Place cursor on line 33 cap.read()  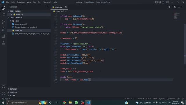tap(85, 80)
